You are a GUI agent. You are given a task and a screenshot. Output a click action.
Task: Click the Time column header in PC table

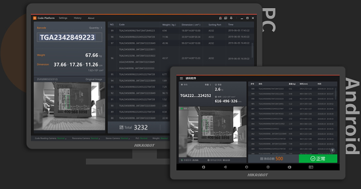click(x=231, y=25)
